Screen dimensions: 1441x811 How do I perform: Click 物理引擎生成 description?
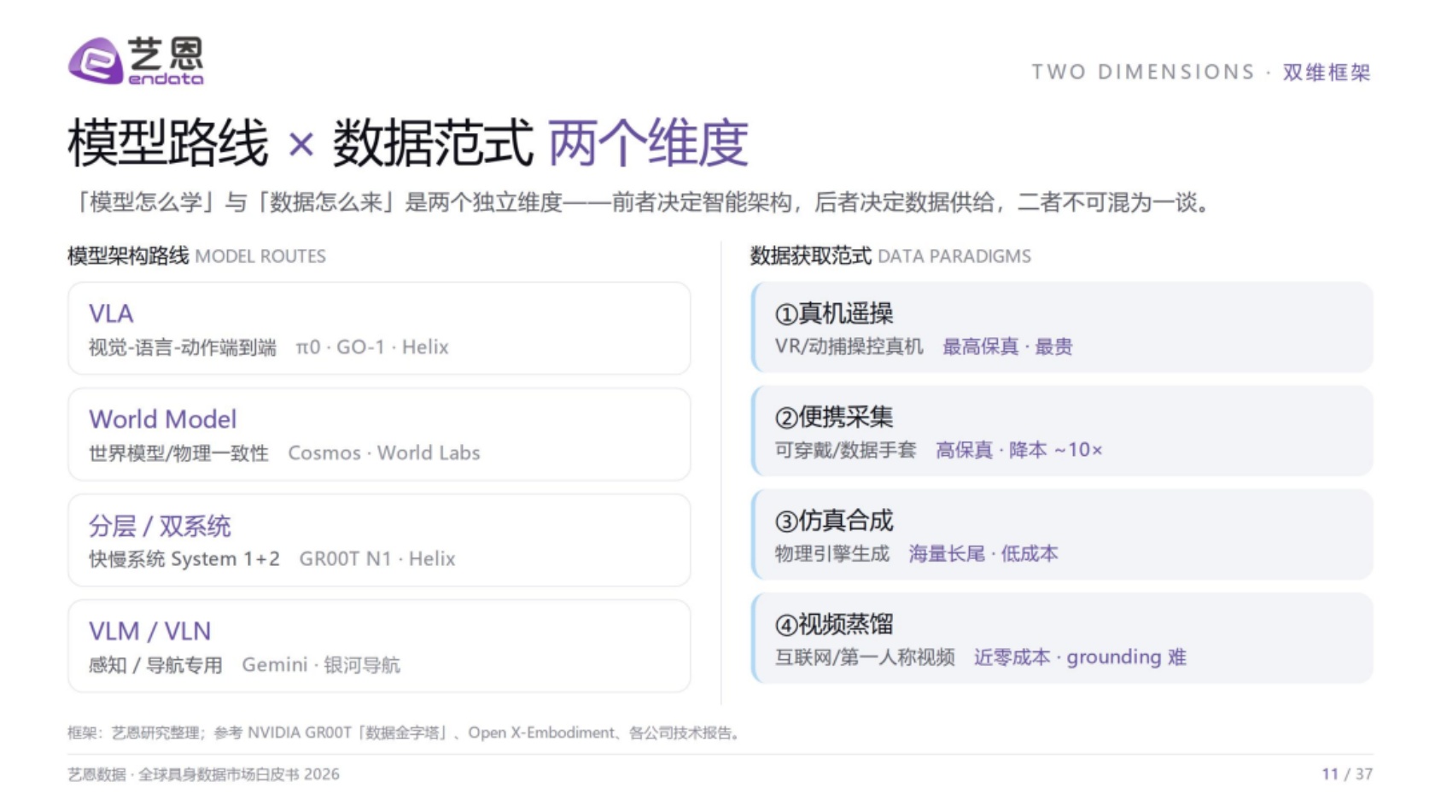[831, 554]
